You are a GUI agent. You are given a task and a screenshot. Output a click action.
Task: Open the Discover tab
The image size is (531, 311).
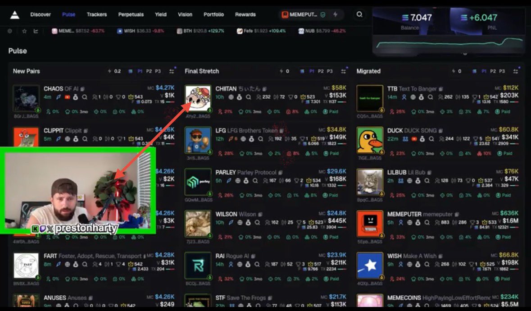click(x=41, y=14)
